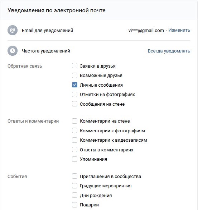Uncheck Личные сообщения checkbox
Screen dimensions: 198x210
[74, 85]
